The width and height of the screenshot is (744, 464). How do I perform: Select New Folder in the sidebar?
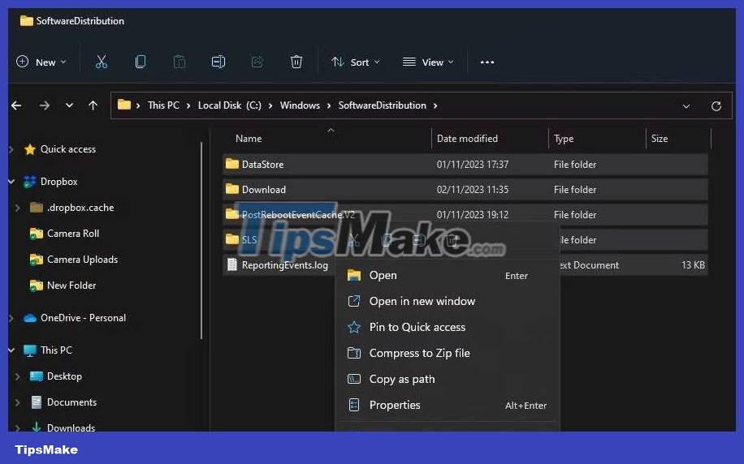(71, 286)
